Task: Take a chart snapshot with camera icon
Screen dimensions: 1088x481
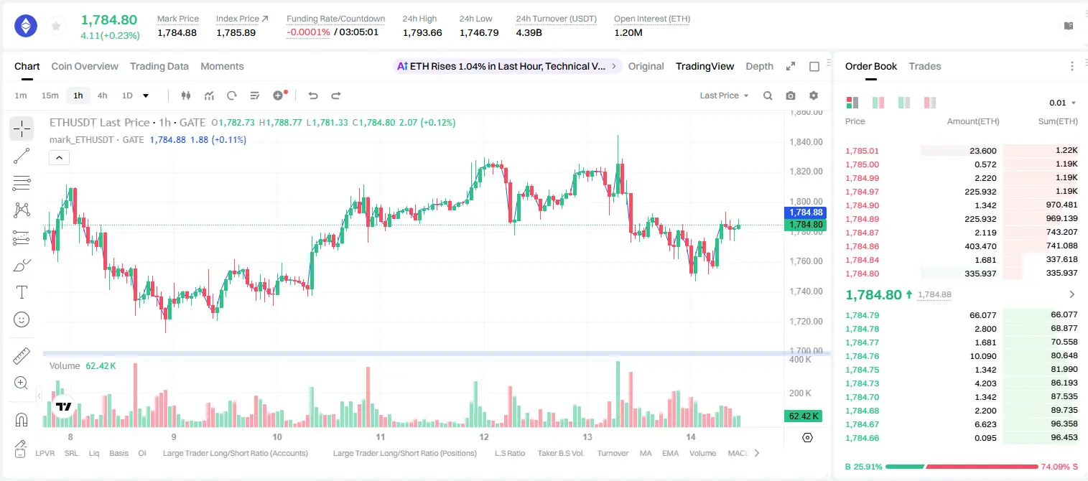Action: coord(791,95)
